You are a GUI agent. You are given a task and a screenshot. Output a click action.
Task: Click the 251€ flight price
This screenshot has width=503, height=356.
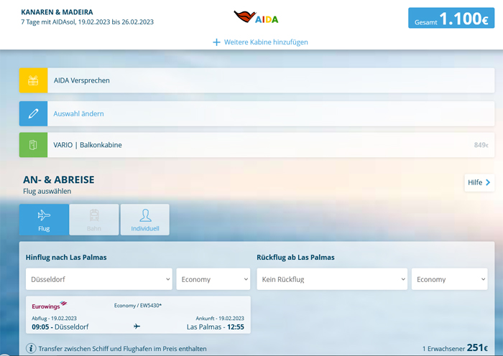tap(477, 347)
